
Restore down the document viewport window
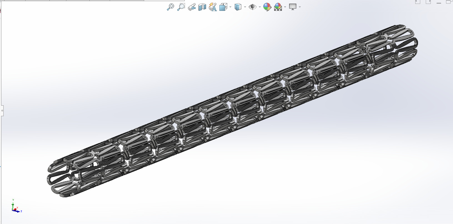(x=449, y=2)
